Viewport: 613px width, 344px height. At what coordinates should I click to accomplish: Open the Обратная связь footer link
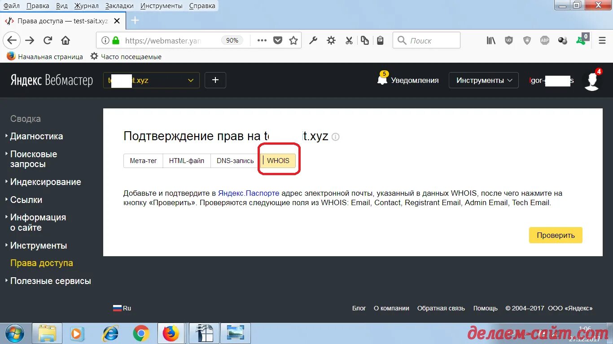click(441, 308)
